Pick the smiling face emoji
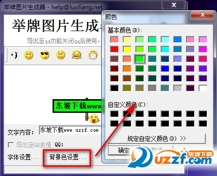217x176 pixels. (x=29, y=55)
